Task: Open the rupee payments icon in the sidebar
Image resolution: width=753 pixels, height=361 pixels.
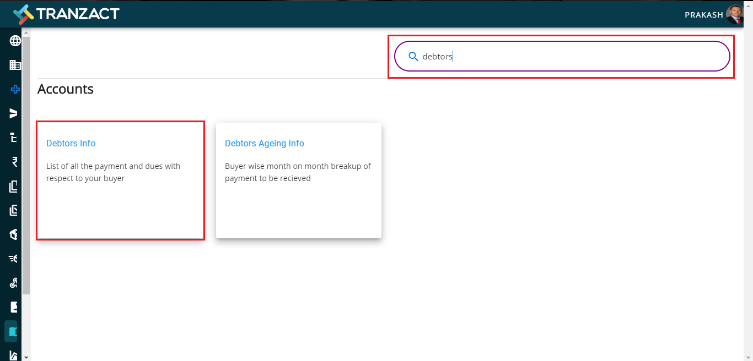Action: [15, 162]
